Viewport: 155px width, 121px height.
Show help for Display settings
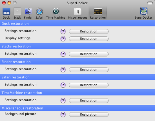(x=63, y=39)
